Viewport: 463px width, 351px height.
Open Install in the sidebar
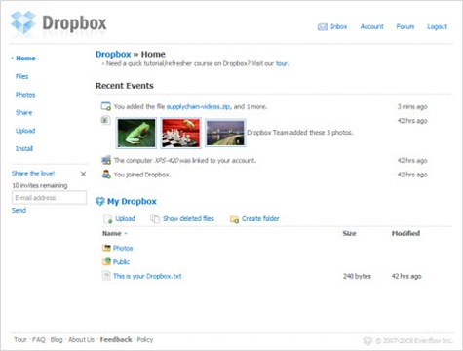(x=24, y=148)
